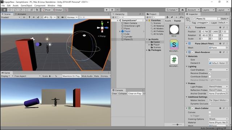Toggle Contribute Global Illumination checkbox
Image resolution: width=232 pixels, height=130 pixels.
pyautogui.click(x=210, y=77)
